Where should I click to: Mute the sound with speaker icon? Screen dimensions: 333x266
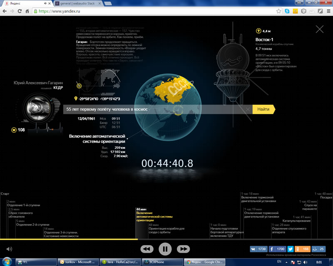pos(9,249)
